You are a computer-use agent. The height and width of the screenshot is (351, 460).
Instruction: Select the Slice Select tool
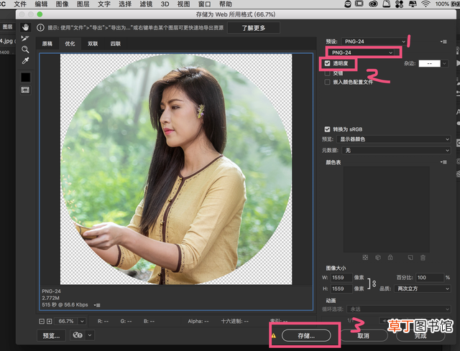click(x=26, y=38)
